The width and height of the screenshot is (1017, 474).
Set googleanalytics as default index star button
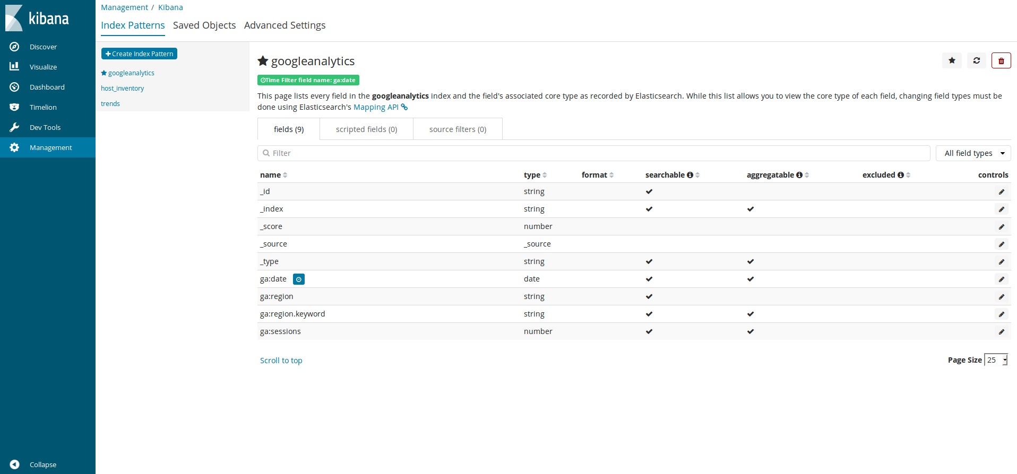click(x=952, y=60)
